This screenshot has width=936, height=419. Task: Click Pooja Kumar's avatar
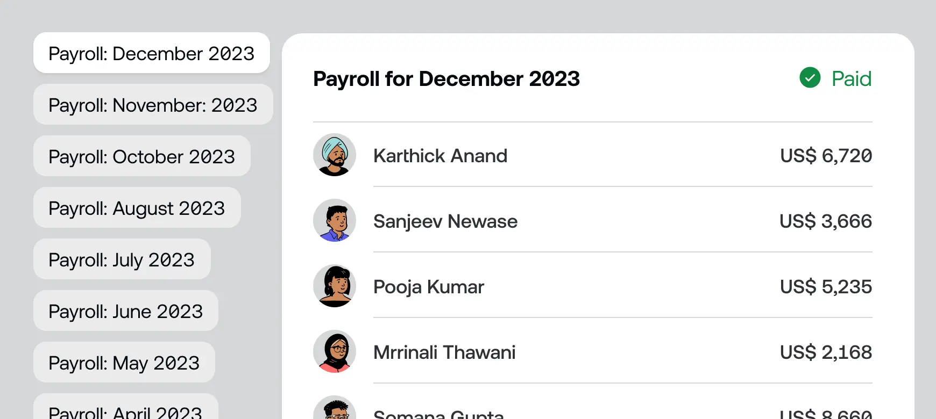[335, 286]
